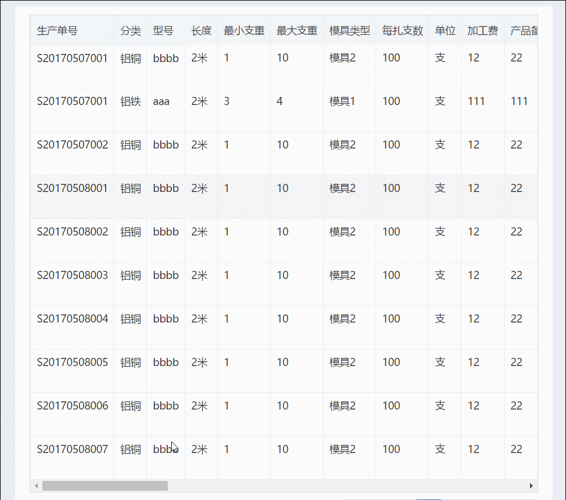Viewport: 566px width, 500px height.
Task: Click 模具2 in the S20170508003 row
Action: (x=343, y=276)
